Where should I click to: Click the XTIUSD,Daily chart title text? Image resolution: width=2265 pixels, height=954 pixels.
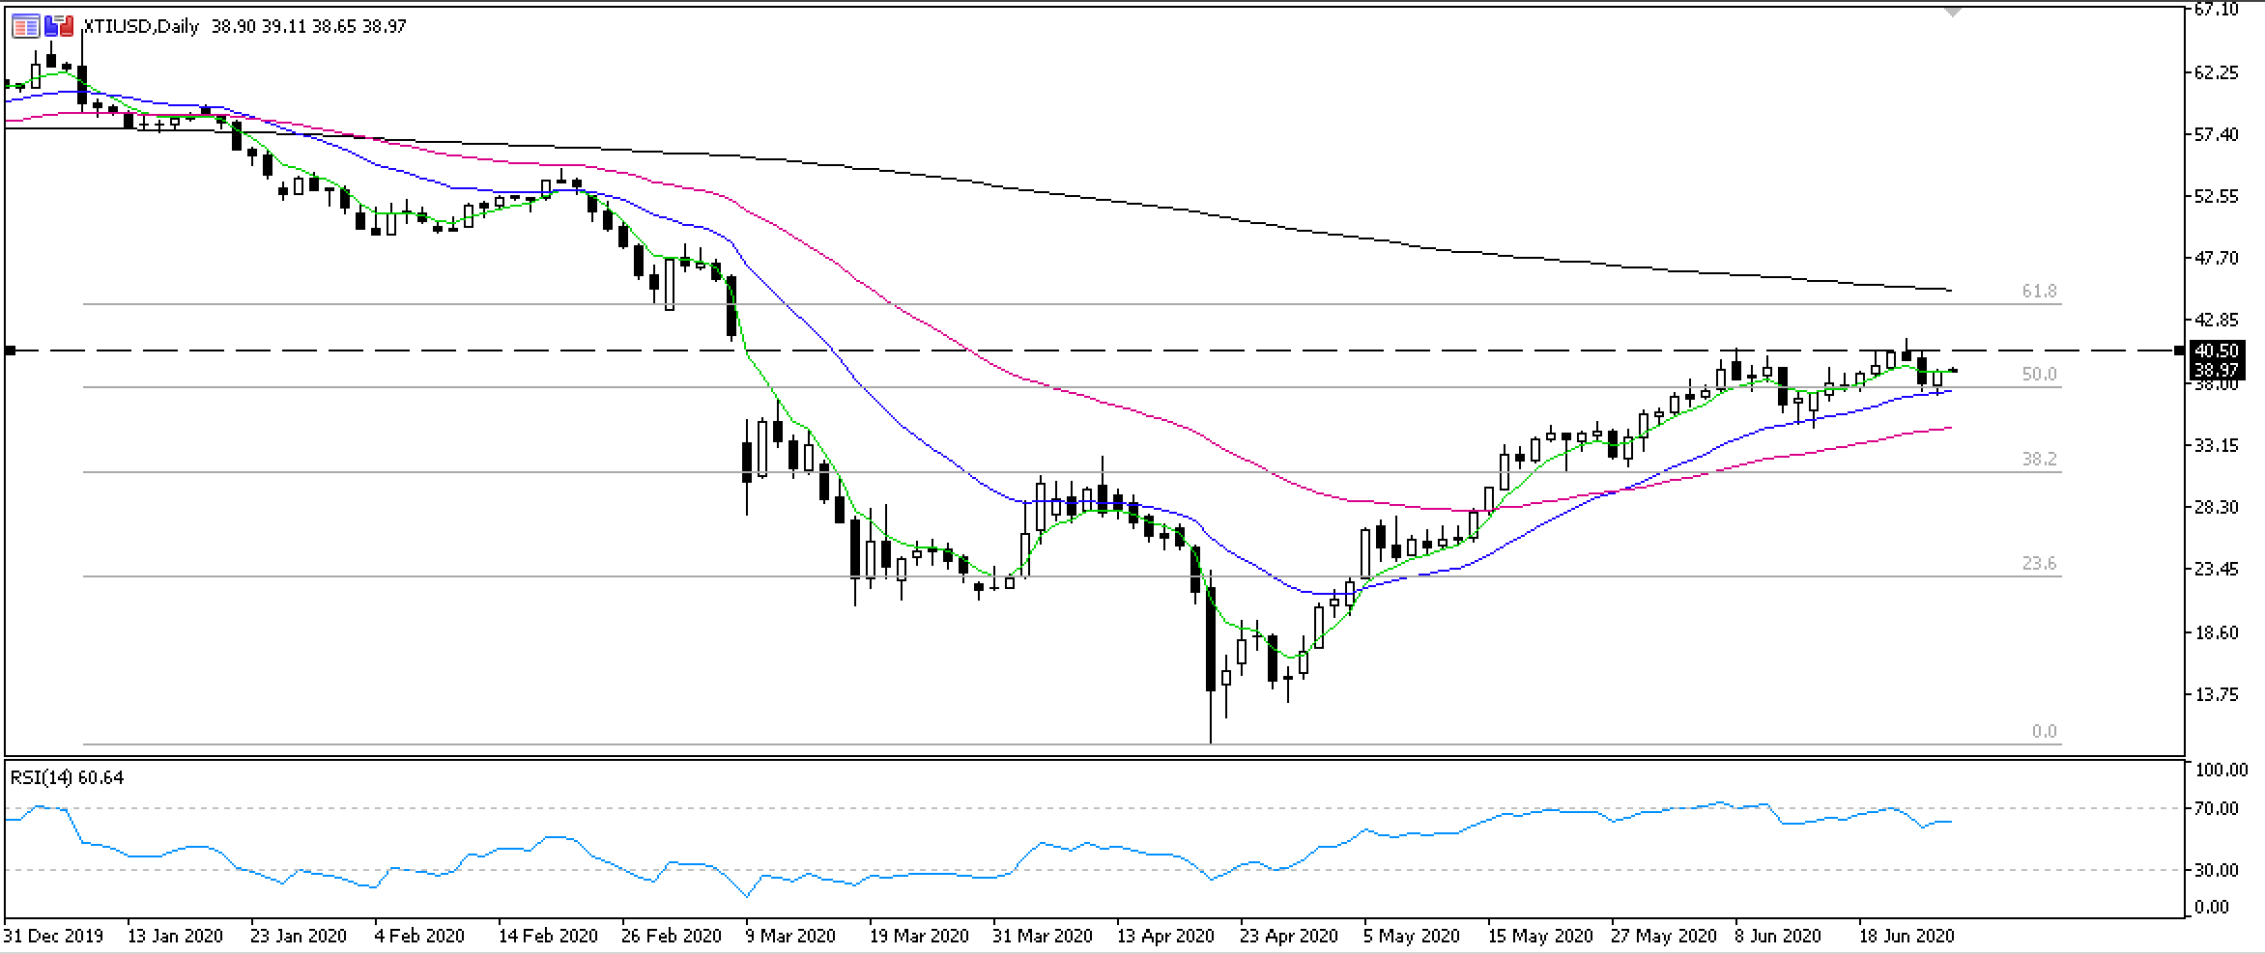click(x=141, y=27)
